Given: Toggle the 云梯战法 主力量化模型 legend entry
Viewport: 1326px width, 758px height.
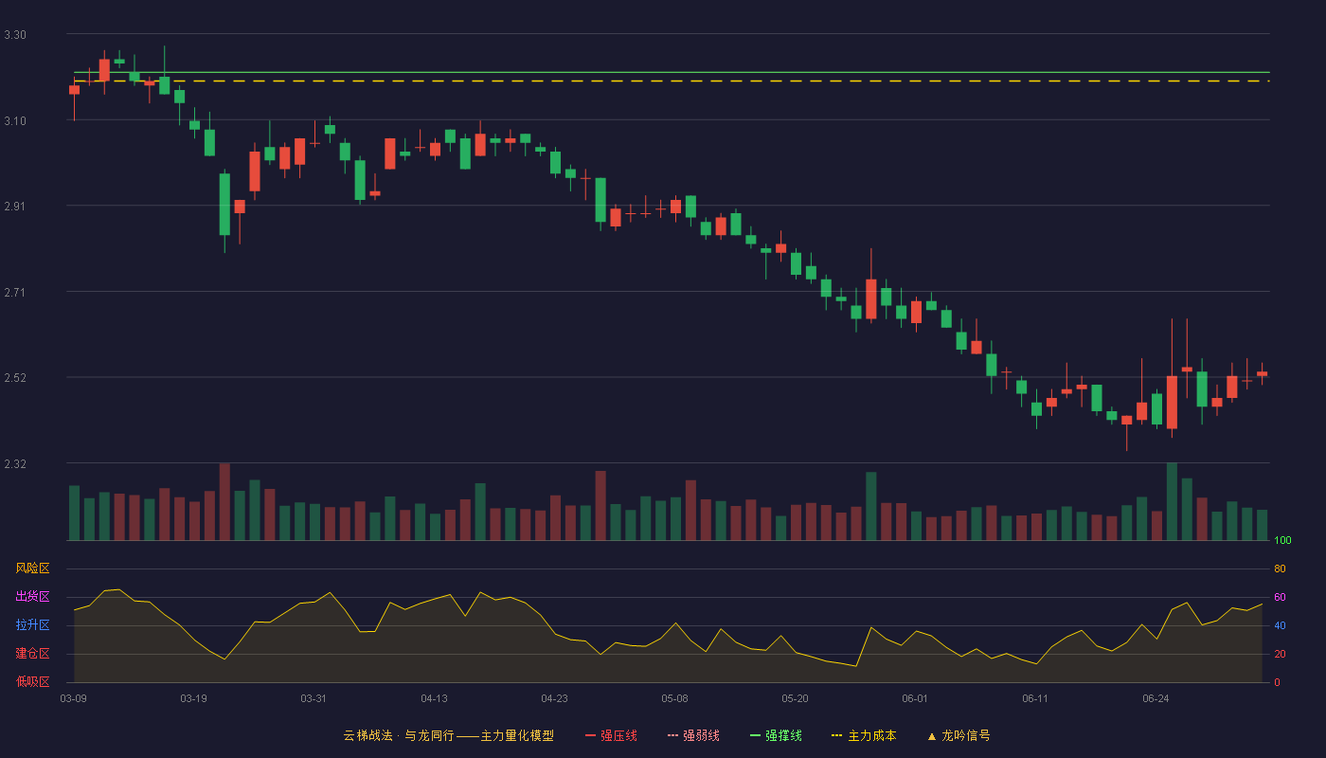Looking at the screenshot, I should (448, 735).
